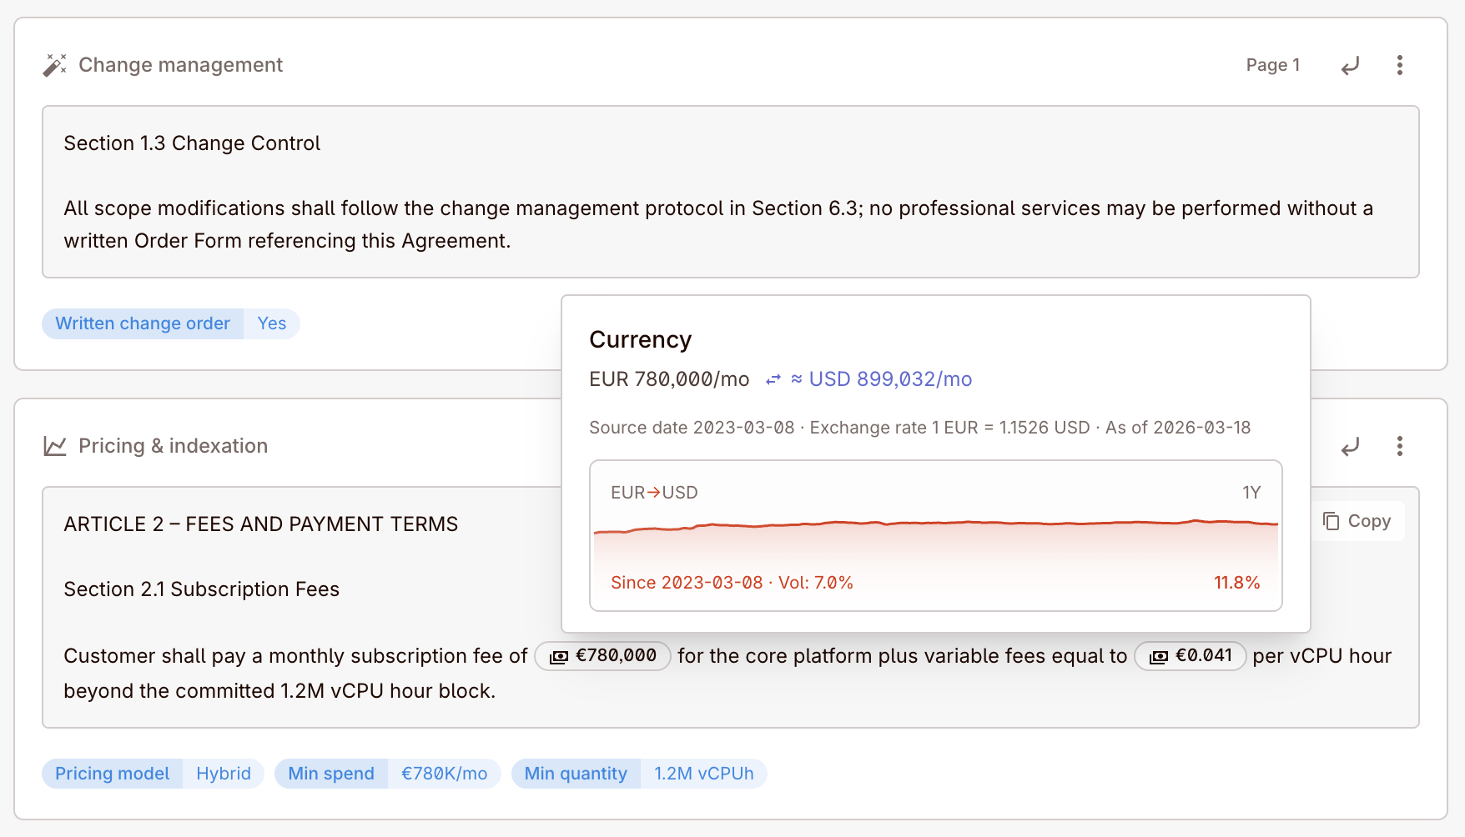Click a point on the EUR→USD rate chart
This screenshot has width=1465, height=837.
[x=934, y=527]
